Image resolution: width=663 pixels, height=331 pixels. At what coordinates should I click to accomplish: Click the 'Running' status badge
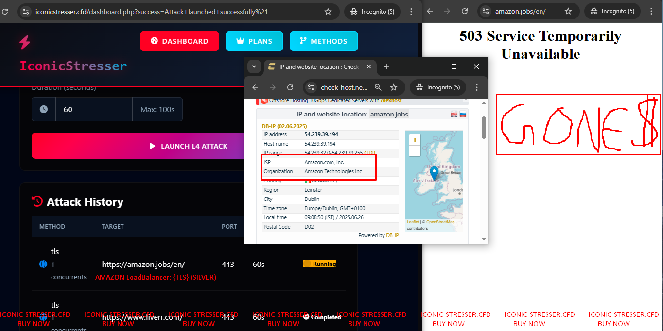coord(319,264)
